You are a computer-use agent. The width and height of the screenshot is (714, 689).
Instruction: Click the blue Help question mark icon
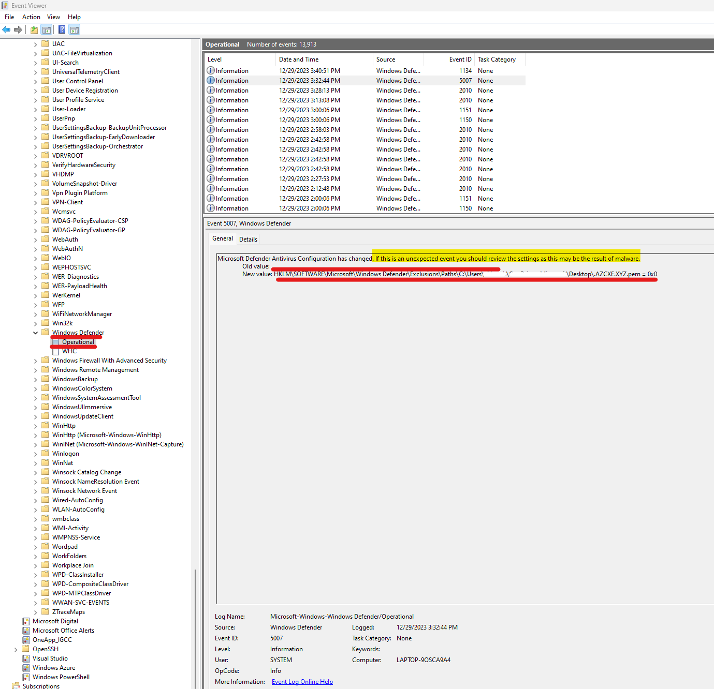point(62,29)
